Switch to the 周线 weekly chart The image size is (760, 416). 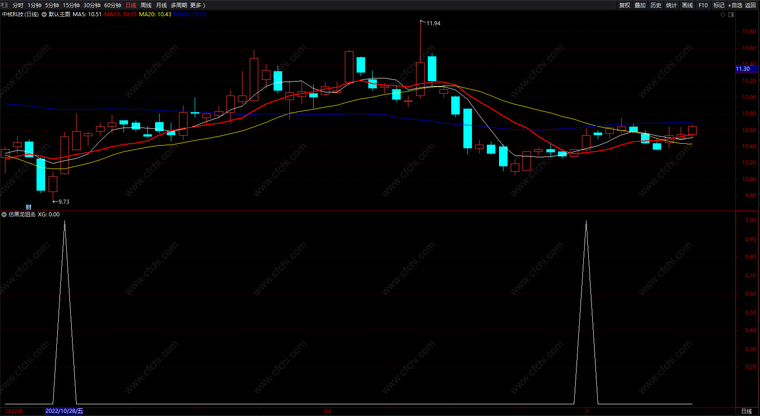146,5
